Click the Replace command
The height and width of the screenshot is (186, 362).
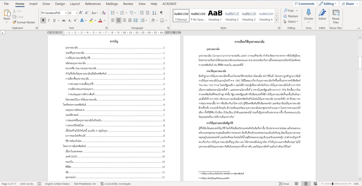click(x=291, y=16)
